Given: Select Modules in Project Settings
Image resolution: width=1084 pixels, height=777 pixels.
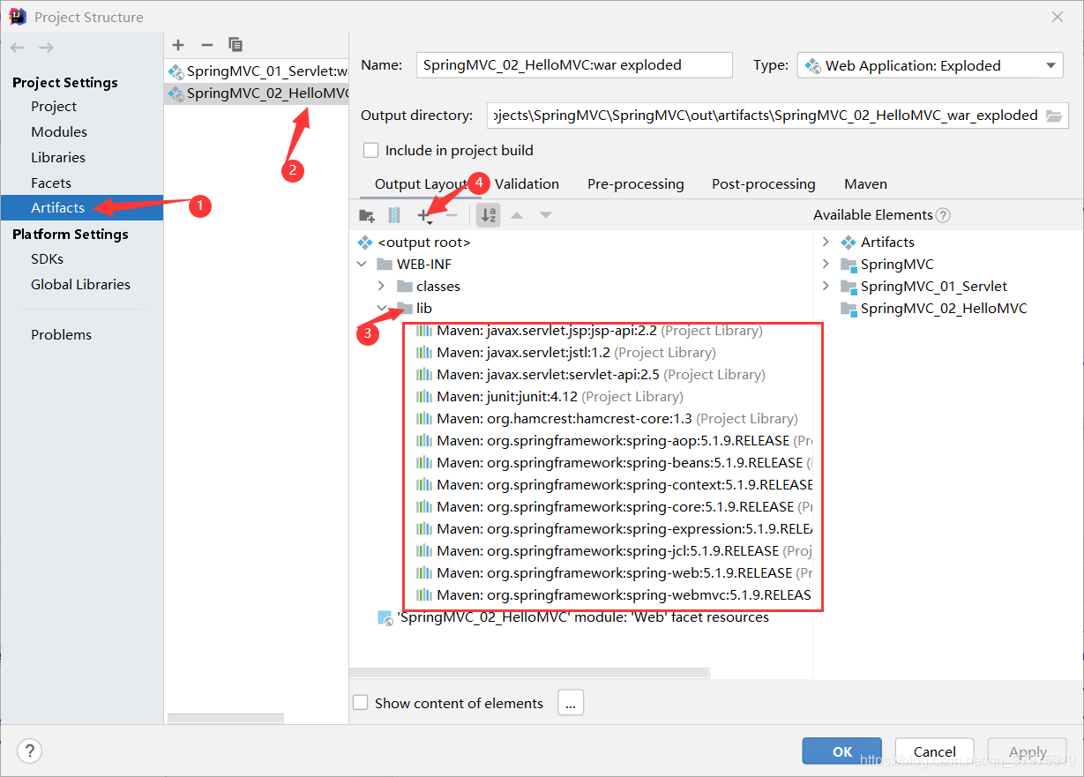Looking at the screenshot, I should (59, 132).
